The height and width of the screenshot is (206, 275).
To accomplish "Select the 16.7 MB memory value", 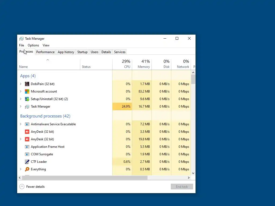I will (144, 106).
